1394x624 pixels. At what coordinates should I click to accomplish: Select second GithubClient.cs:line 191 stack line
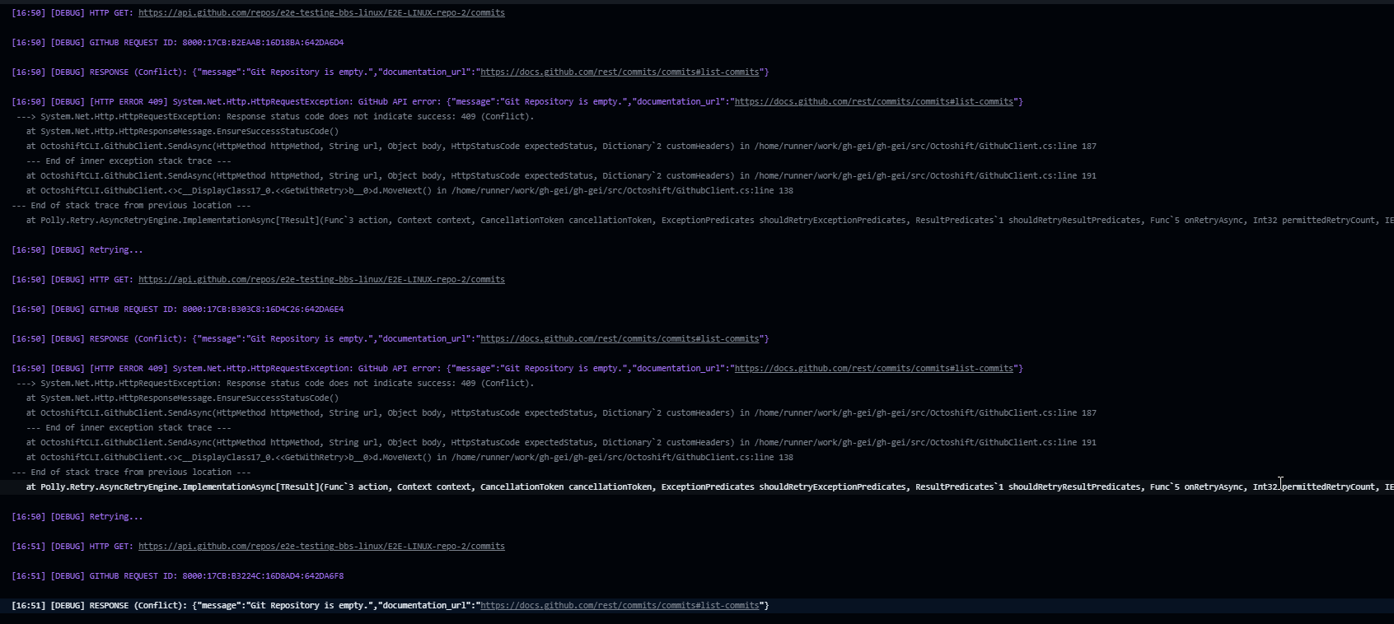pyautogui.click(x=561, y=443)
